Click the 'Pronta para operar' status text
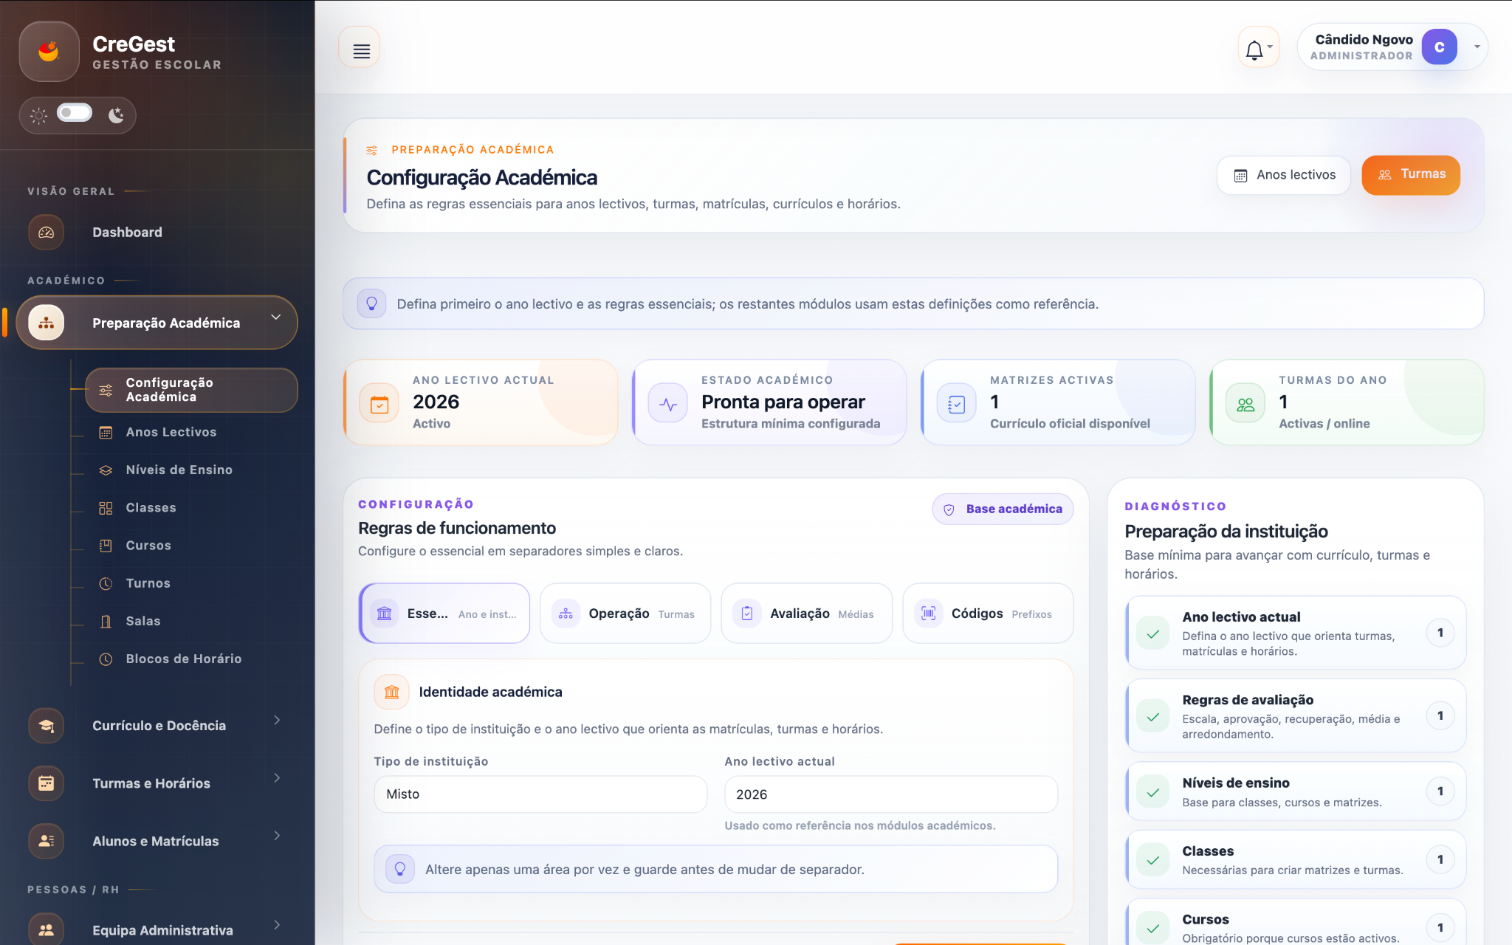Screen dimensions: 1512x945 pyautogui.click(x=783, y=402)
